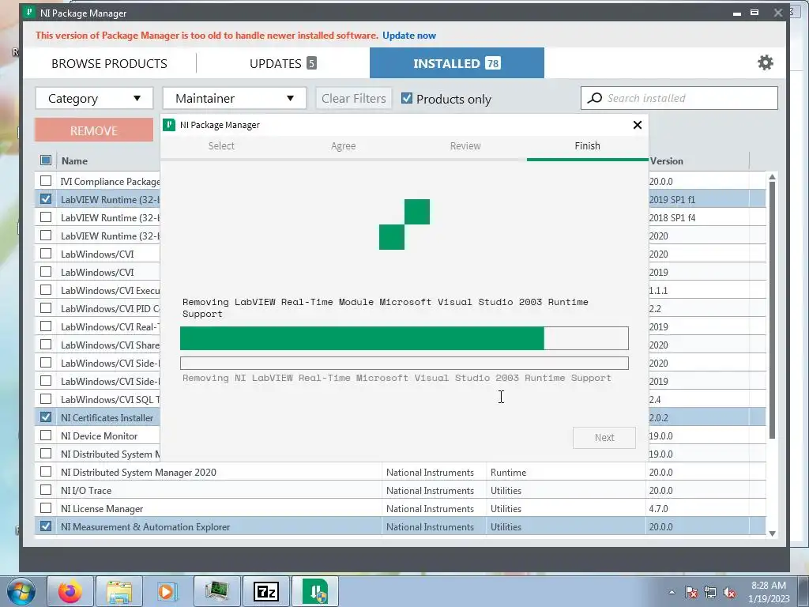Uncheck LabVIEW Runtime 2019 SP1 f1 row
The height and width of the screenshot is (607, 809).
pos(45,198)
